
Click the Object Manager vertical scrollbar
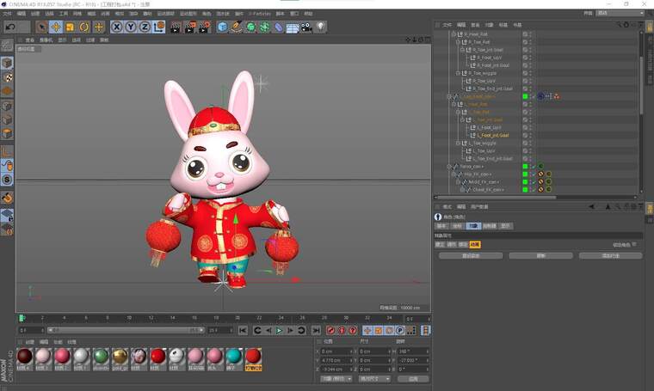(x=640, y=85)
